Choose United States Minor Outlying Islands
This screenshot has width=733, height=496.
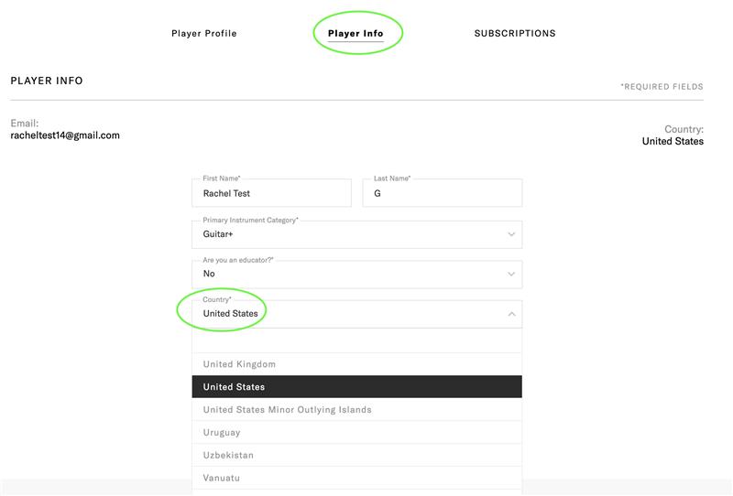[356, 410]
